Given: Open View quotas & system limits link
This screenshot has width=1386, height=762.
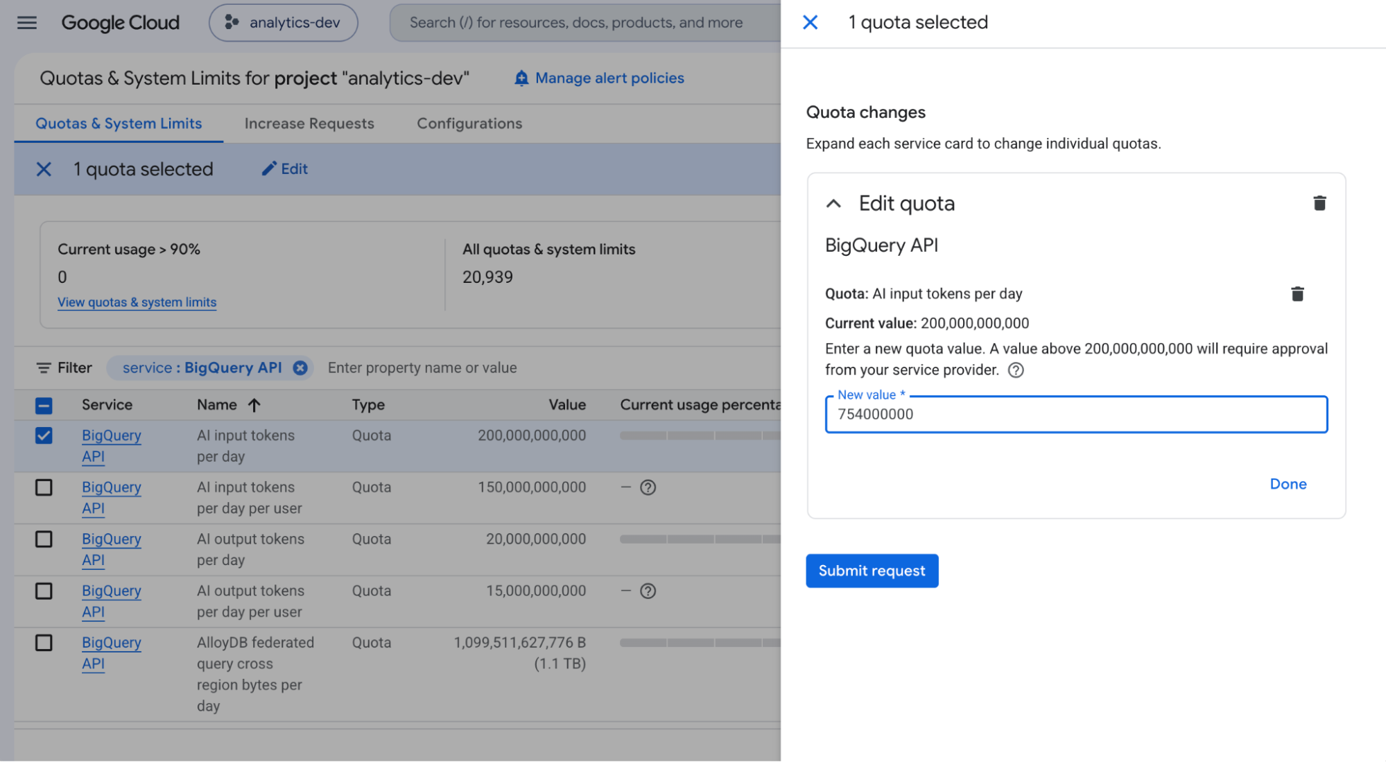Looking at the screenshot, I should (x=137, y=302).
